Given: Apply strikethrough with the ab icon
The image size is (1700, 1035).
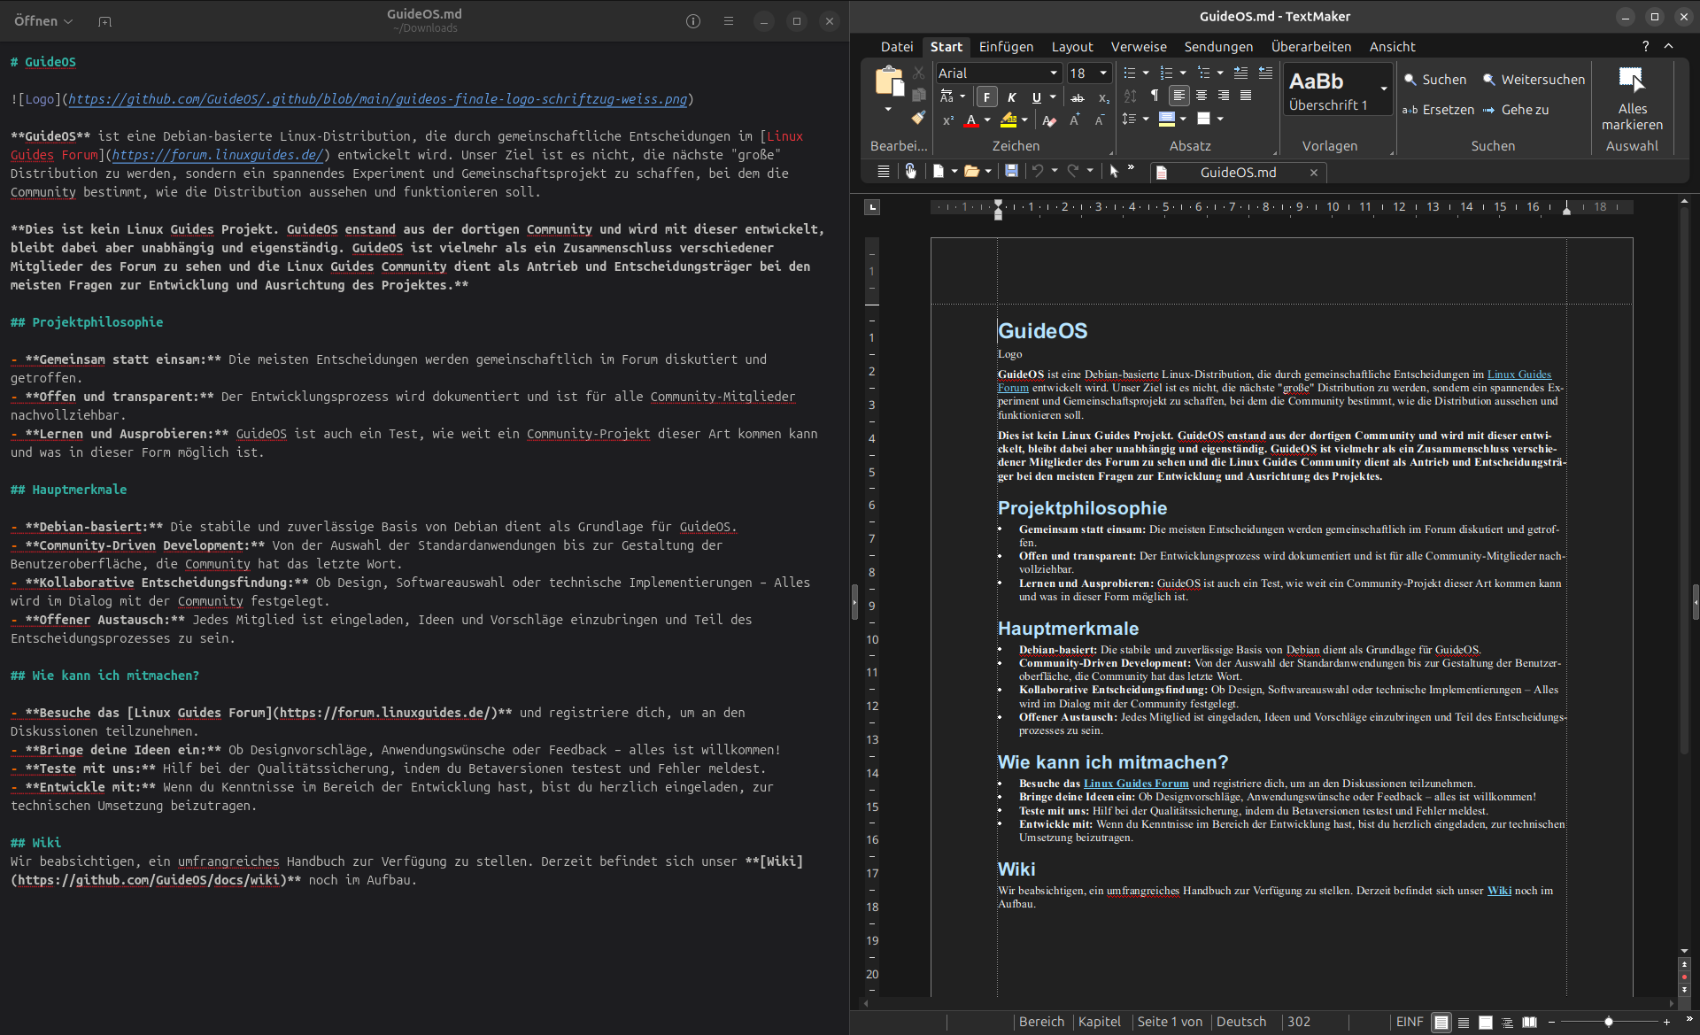Looking at the screenshot, I should [x=1078, y=97].
